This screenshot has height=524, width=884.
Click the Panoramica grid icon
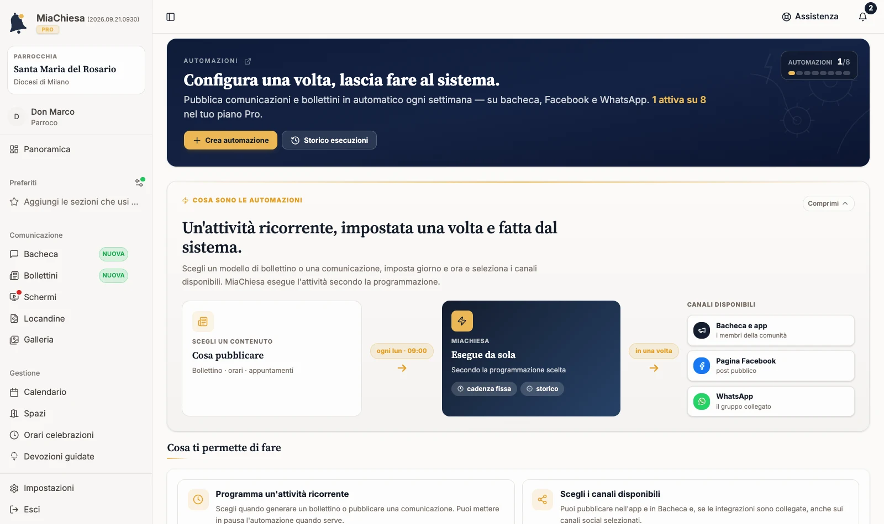[x=14, y=149]
